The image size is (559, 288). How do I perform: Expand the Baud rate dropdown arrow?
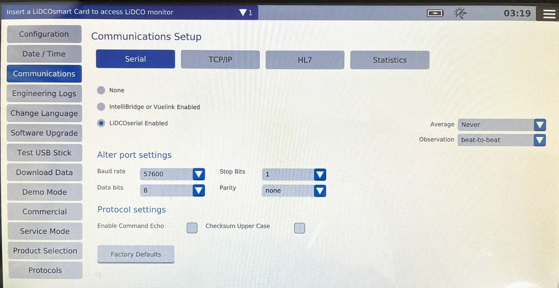tap(199, 174)
